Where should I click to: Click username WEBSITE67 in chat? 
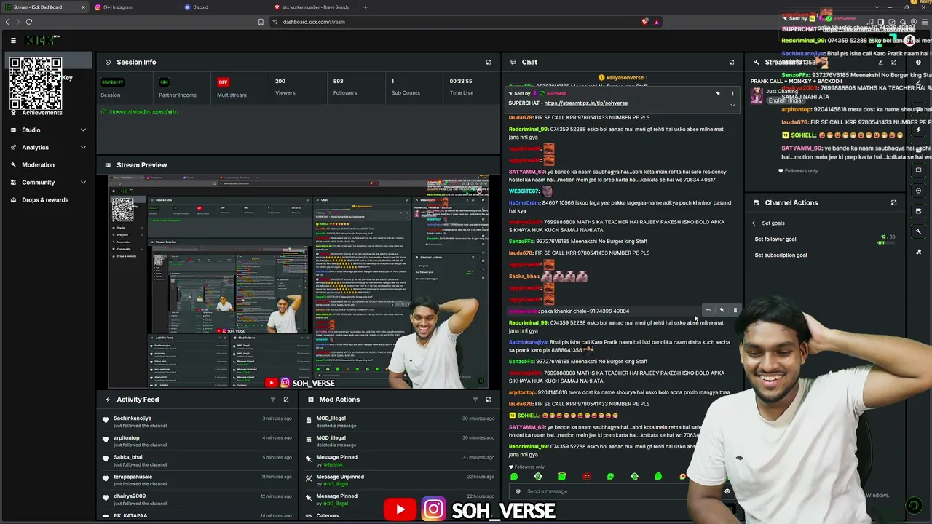pyautogui.click(x=524, y=191)
